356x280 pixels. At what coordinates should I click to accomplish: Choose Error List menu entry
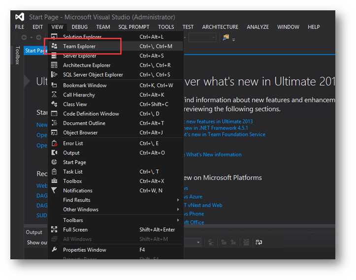coord(116,143)
